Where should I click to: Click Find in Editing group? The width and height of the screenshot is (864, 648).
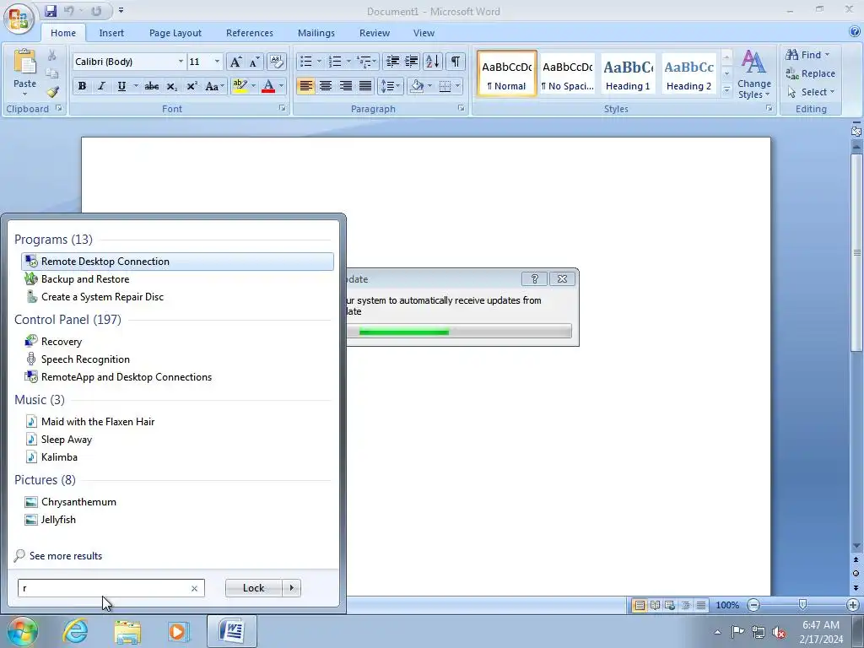807,55
